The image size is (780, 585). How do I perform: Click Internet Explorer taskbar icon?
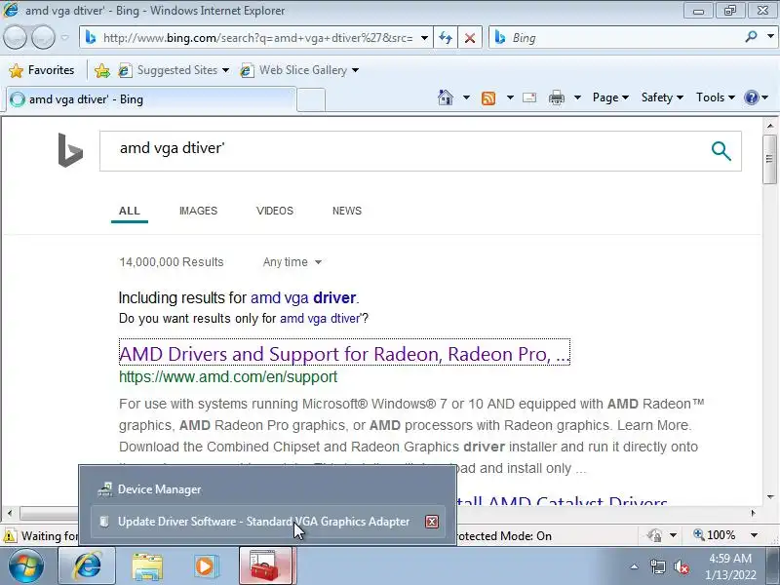click(87, 566)
